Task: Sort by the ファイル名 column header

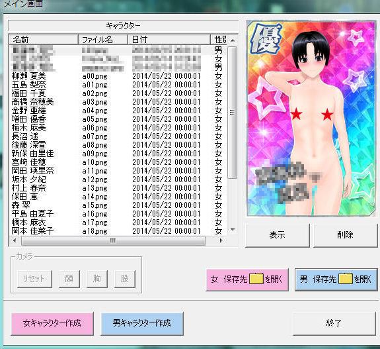Action: click(103, 40)
